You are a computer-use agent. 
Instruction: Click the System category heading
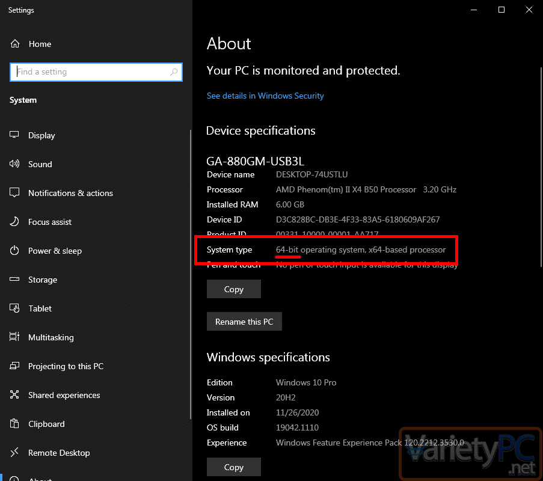(x=23, y=100)
